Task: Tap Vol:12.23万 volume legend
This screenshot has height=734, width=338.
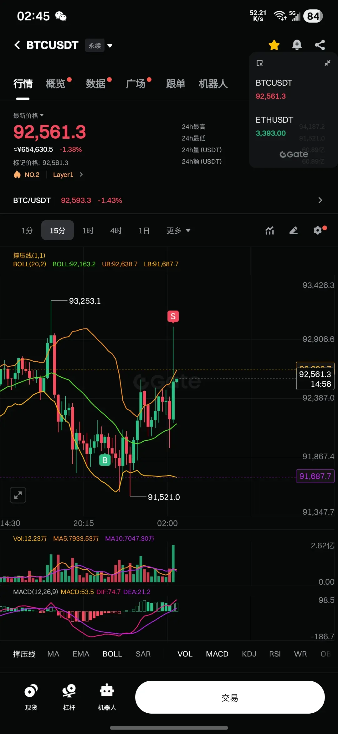Action: tap(30, 539)
